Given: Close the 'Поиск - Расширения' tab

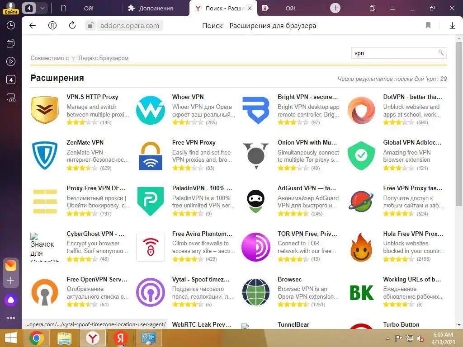Looking at the screenshot, I should [x=250, y=8].
